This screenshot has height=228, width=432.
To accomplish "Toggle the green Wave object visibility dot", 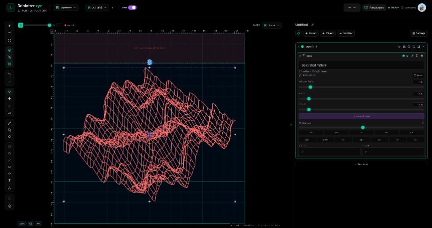I will tap(403, 56).
